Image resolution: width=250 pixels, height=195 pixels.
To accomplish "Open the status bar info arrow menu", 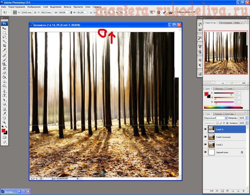I will (x=78, y=179).
